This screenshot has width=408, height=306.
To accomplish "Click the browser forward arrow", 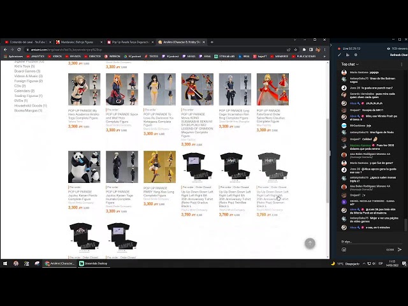I will click(x=12, y=50).
